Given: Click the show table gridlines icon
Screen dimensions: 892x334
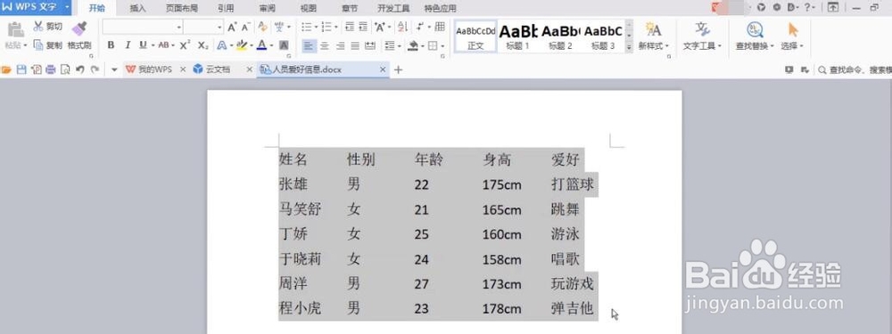Looking at the screenshot, I should (440, 27).
